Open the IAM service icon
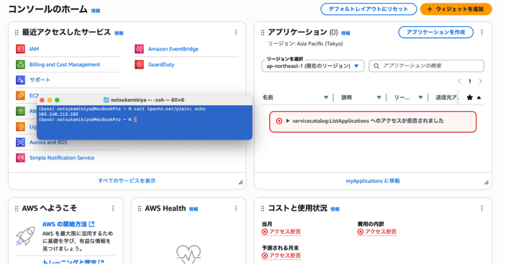Screen dimensions: 505x264 point(21,49)
